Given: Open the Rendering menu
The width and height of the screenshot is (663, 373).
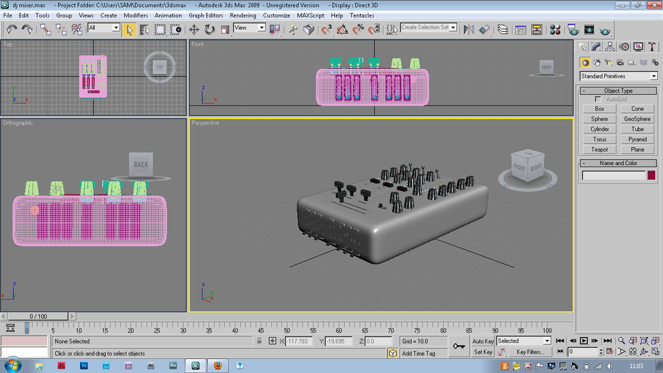Looking at the screenshot, I should [243, 15].
